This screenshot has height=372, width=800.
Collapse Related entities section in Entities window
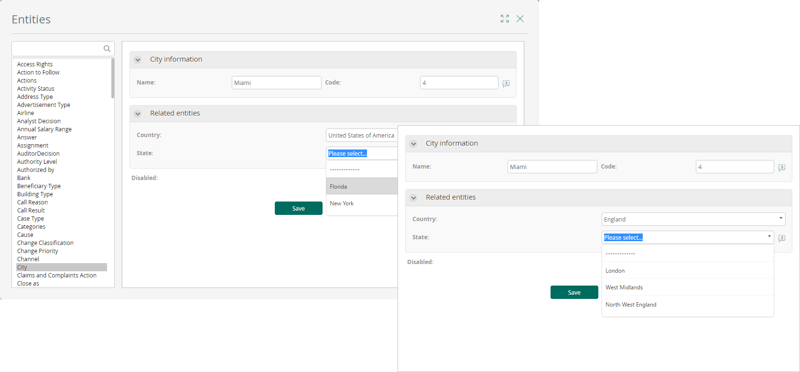(x=138, y=114)
